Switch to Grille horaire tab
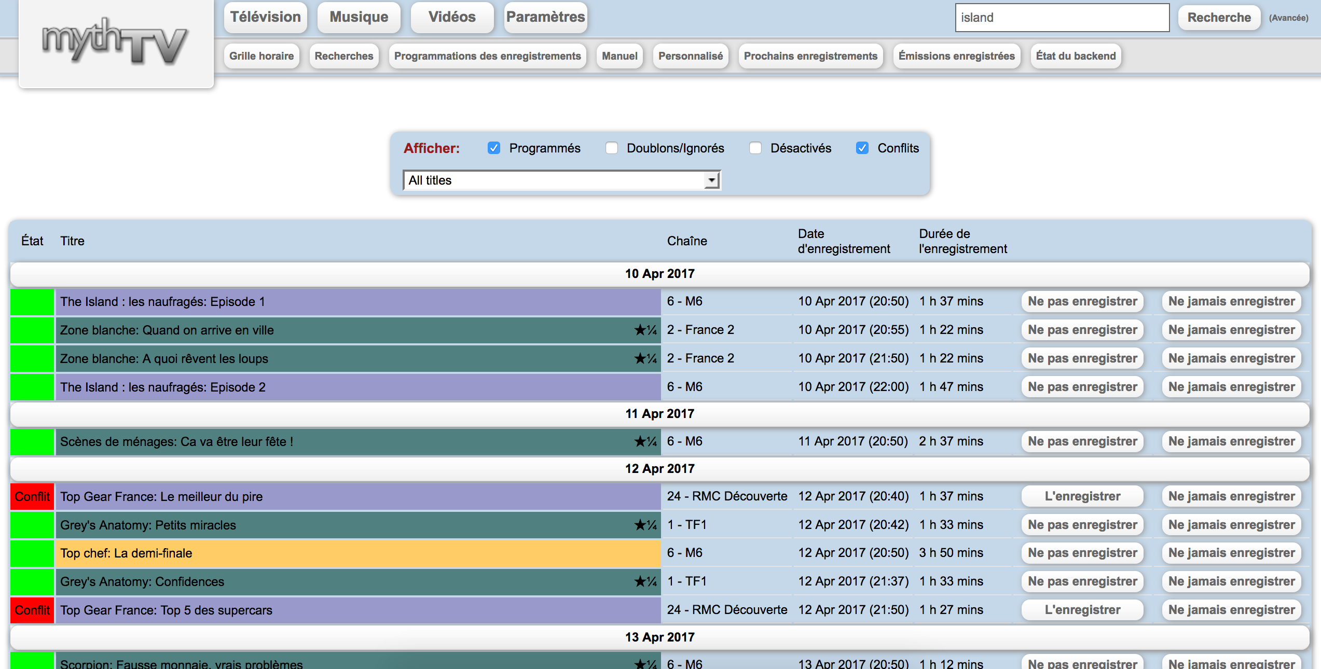This screenshot has height=669, width=1321. coord(262,56)
